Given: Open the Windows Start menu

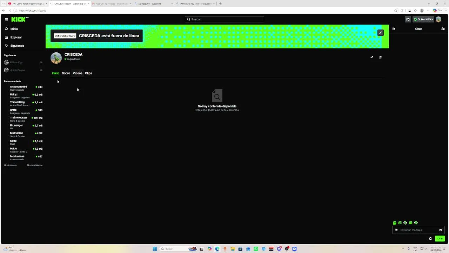Looking at the screenshot, I should [x=155, y=249].
